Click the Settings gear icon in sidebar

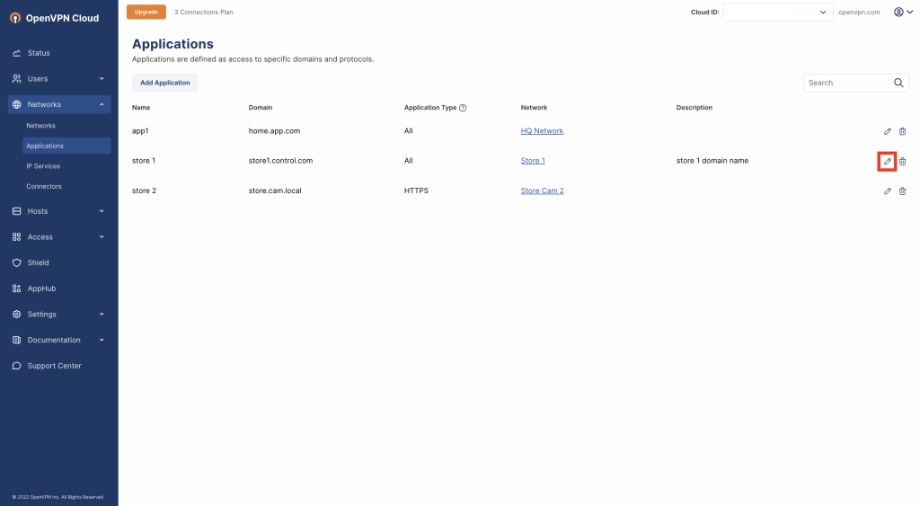16,314
